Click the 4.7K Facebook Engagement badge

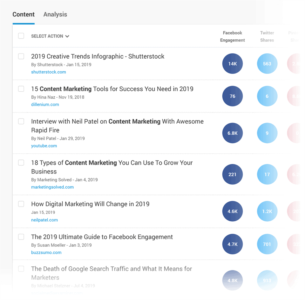click(232, 244)
